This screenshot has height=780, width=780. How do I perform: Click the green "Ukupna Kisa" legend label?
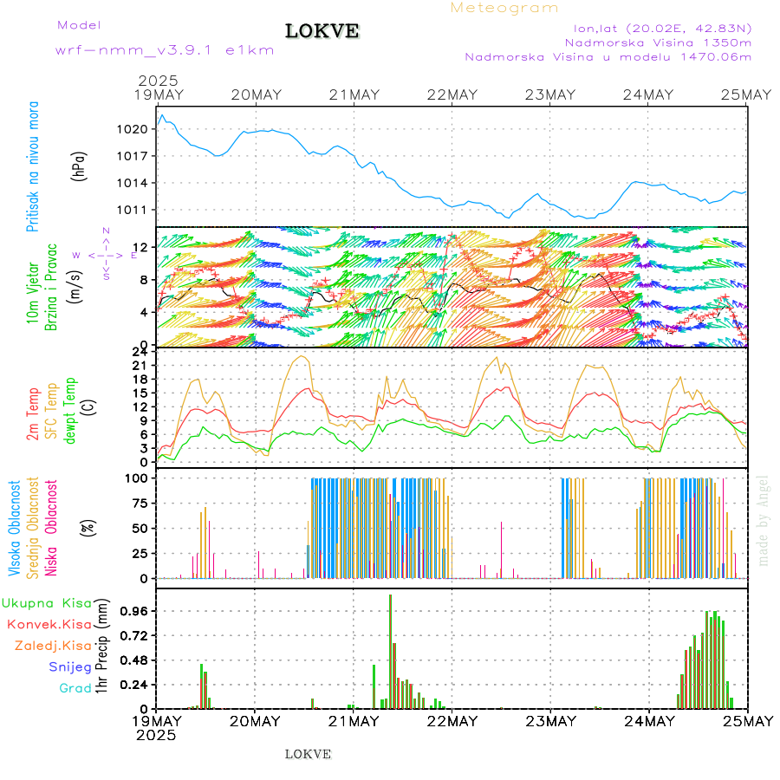pos(47,603)
